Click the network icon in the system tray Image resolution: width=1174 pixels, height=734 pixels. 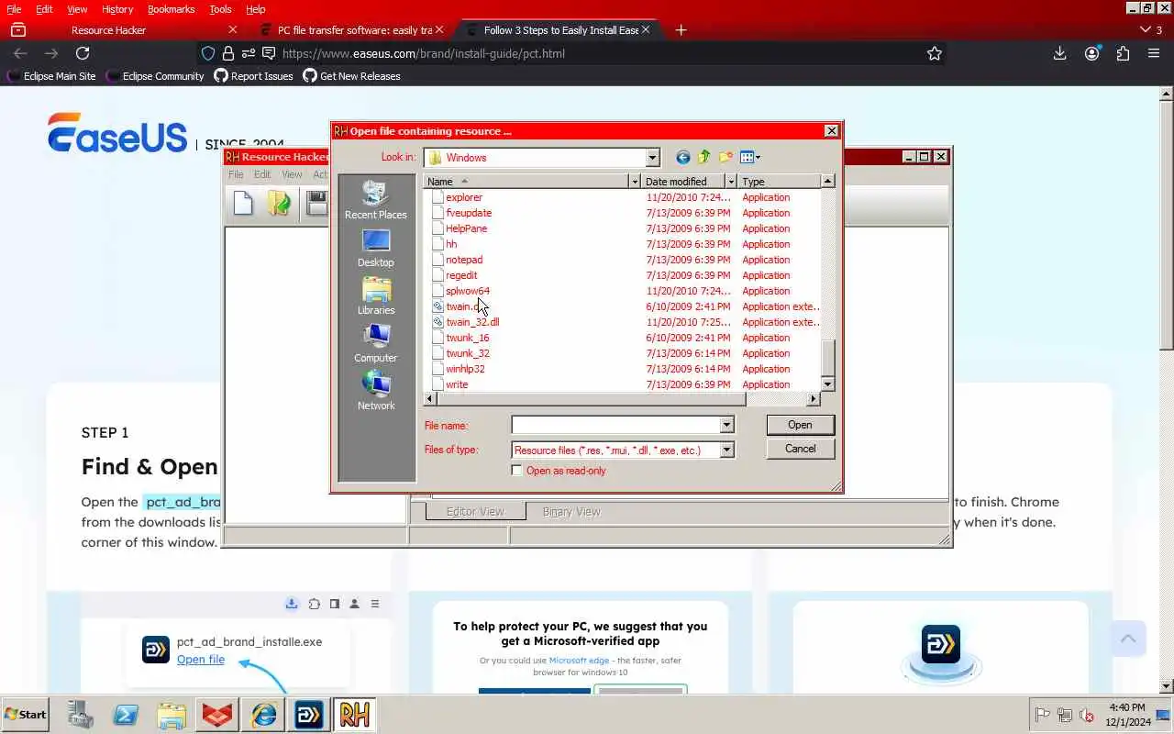pos(1065,715)
